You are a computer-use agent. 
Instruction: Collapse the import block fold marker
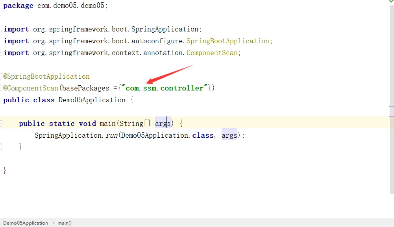[x=1, y=29]
